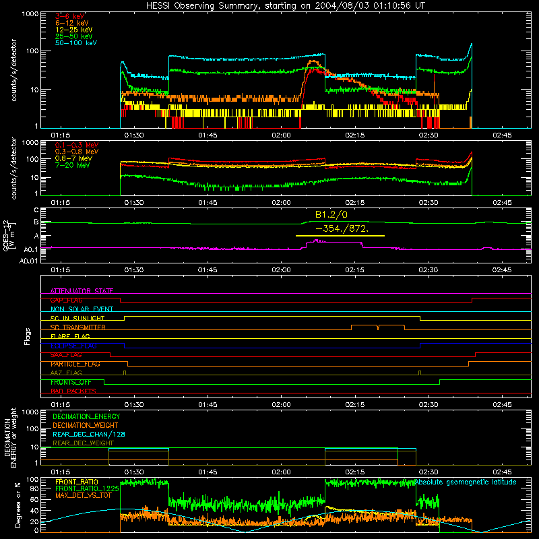Click the DECIMATION ENERGY or weight axis title
The height and width of the screenshot is (539, 539).
[x=10, y=438]
